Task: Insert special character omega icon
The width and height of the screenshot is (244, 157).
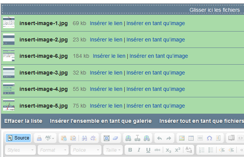Action: 209,138
